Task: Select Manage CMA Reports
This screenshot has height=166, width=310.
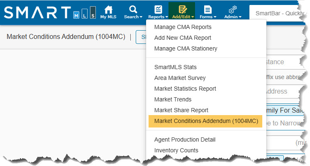Action: (x=183, y=27)
